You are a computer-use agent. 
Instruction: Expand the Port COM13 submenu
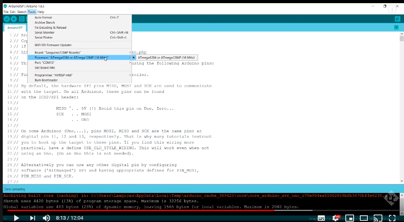[80, 63]
